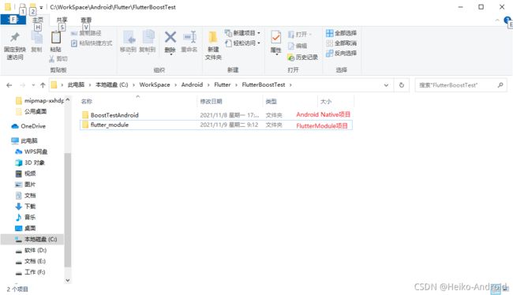Sort by the Size column header
This screenshot has width=513, height=295.
326,102
